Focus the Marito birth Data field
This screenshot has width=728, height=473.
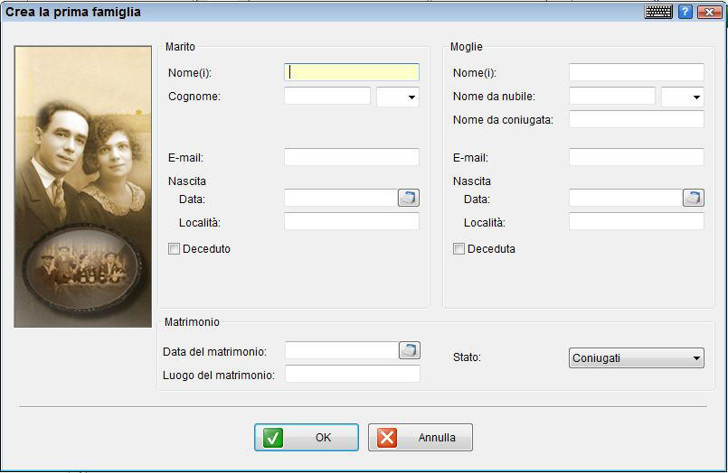[x=341, y=198]
